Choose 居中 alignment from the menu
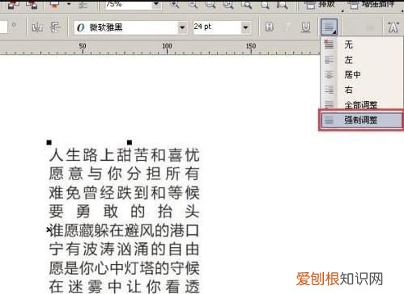404x294 pixels. 362,74
